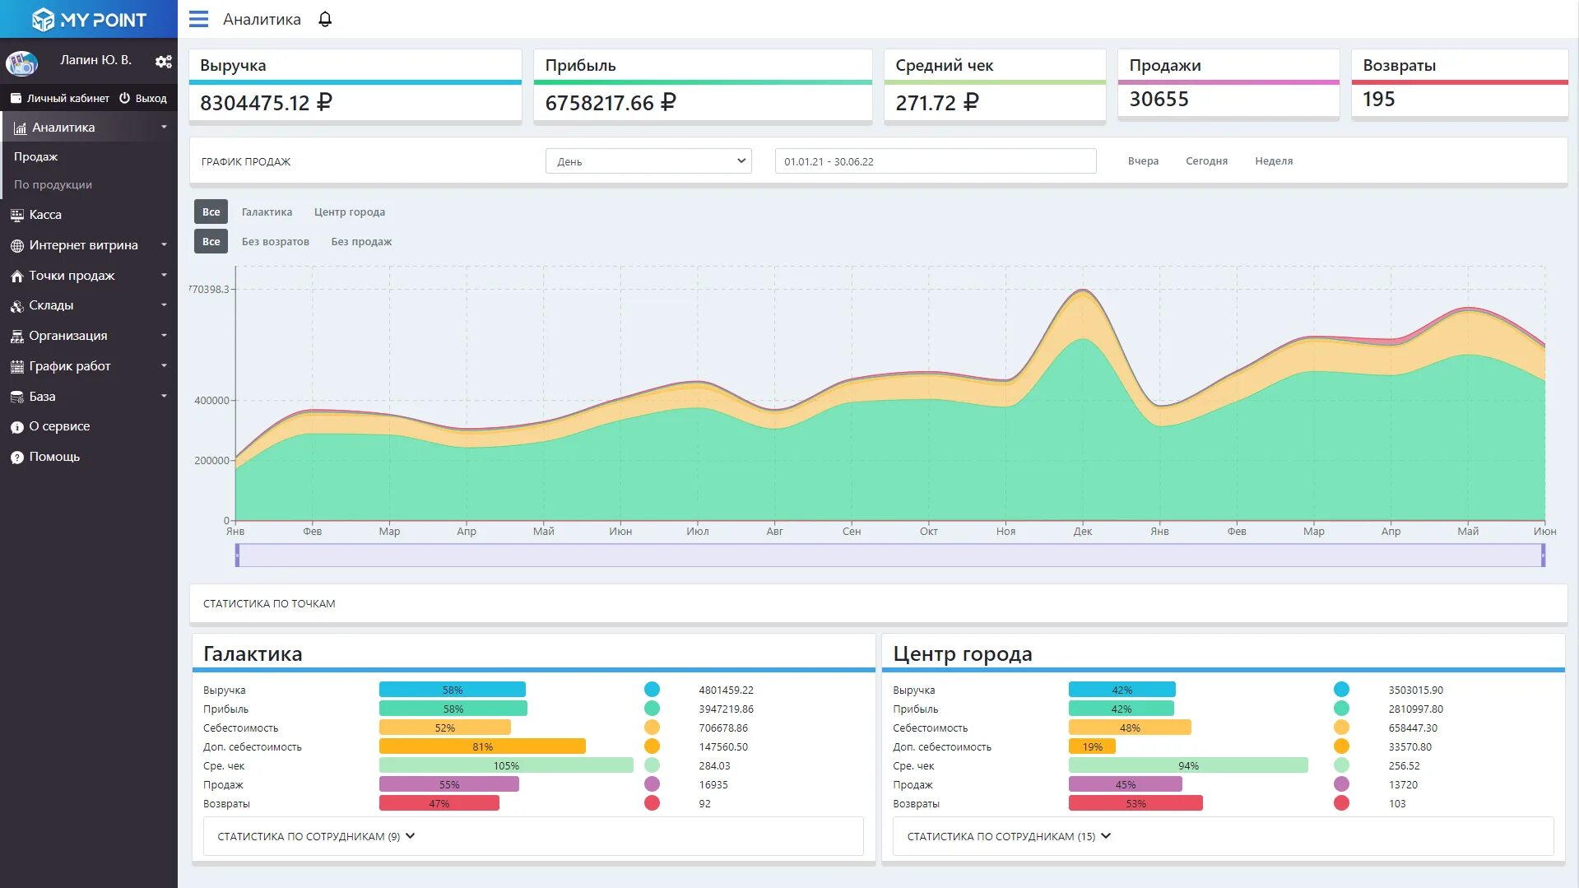Viewport: 1579px width, 888px height.
Task: Select the Все store filter toggle
Action: (211, 212)
